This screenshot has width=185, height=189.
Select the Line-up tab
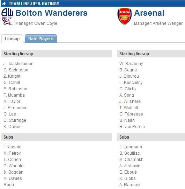coord(12,39)
